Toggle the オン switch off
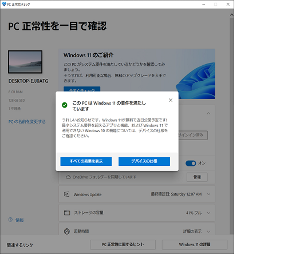 tap(191, 163)
